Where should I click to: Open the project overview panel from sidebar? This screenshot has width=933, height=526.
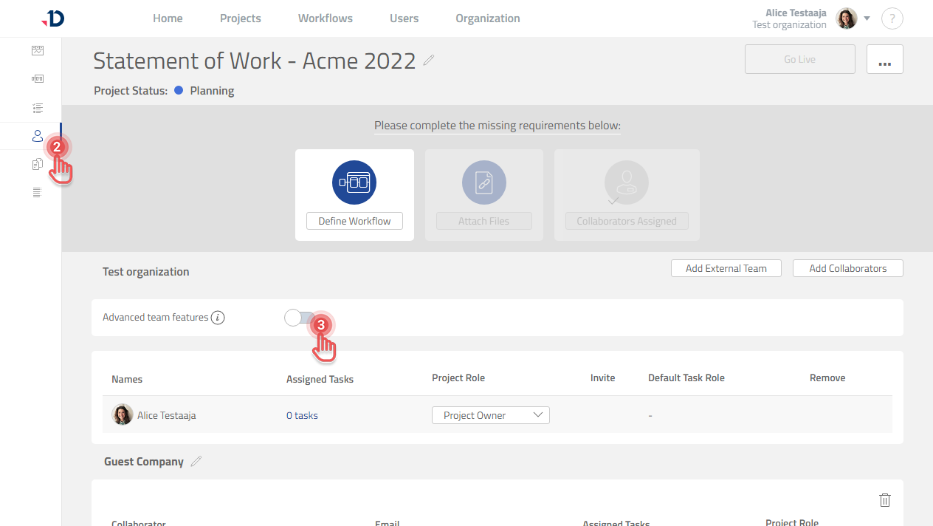click(x=37, y=50)
